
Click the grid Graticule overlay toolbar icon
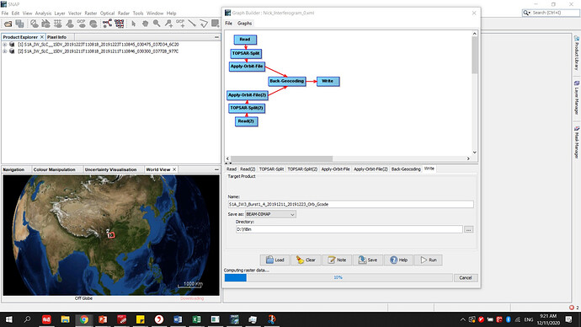pyautogui.click(x=58, y=24)
